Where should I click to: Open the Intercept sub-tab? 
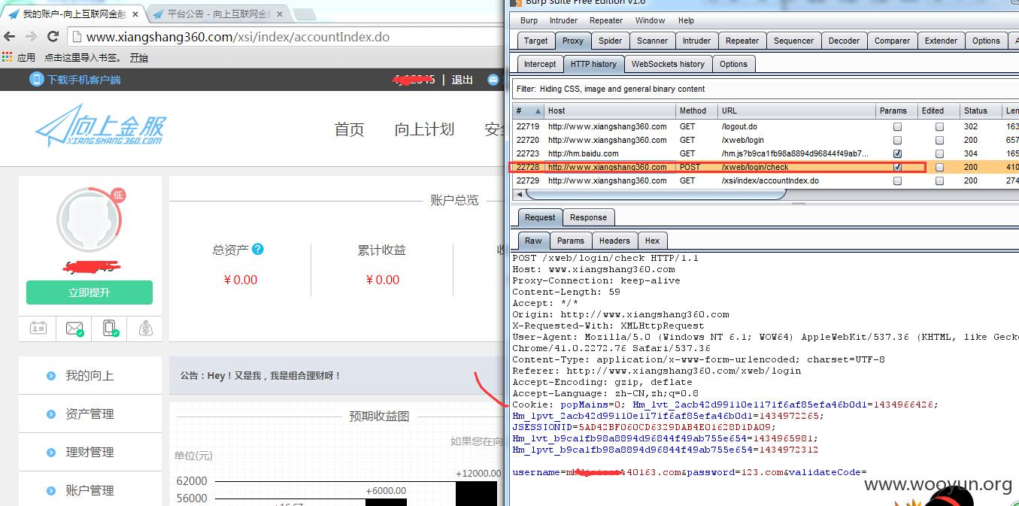pos(540,64)
